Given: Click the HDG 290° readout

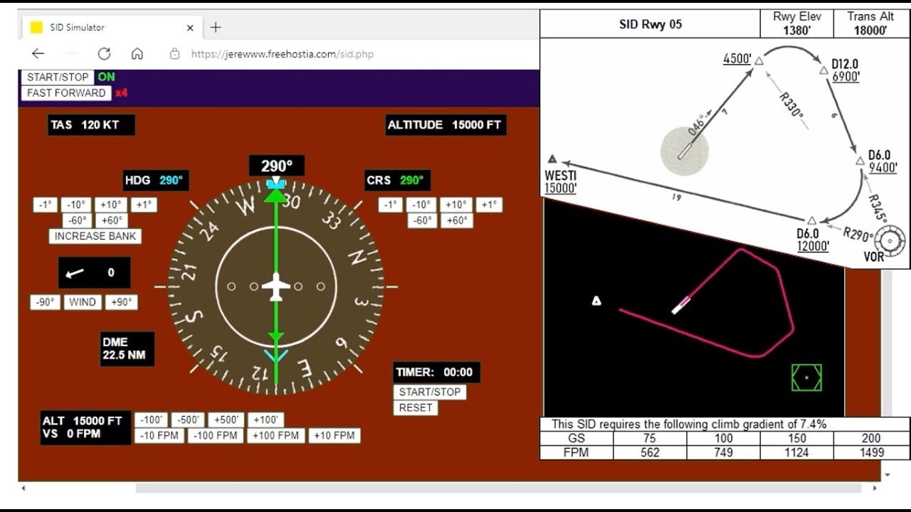Looking at the screenshot, I should 157,181.
